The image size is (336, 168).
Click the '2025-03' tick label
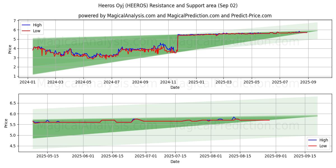tap(223, 82)
